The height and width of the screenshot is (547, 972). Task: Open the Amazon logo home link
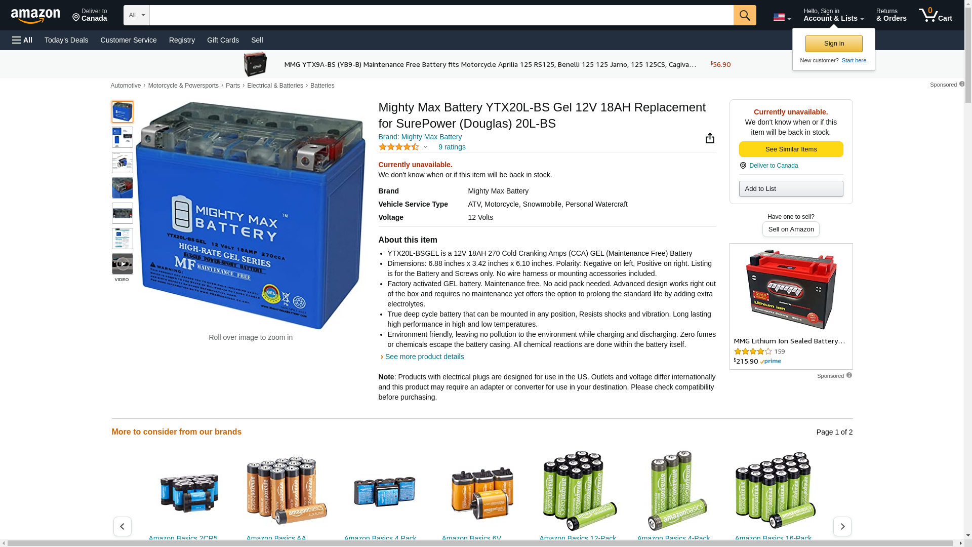coord(35,16)
